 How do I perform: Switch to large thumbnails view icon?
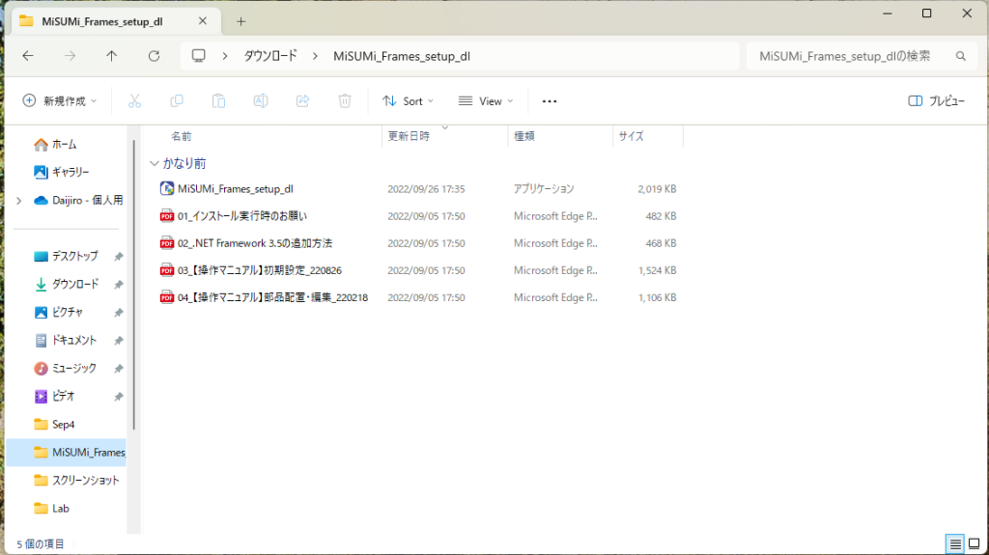[975, 544]
